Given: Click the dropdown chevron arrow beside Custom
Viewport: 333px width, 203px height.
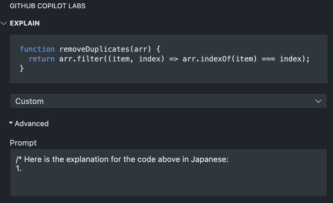Looking at the screenshot, I should pyautogui.click(x=318, y=101).
